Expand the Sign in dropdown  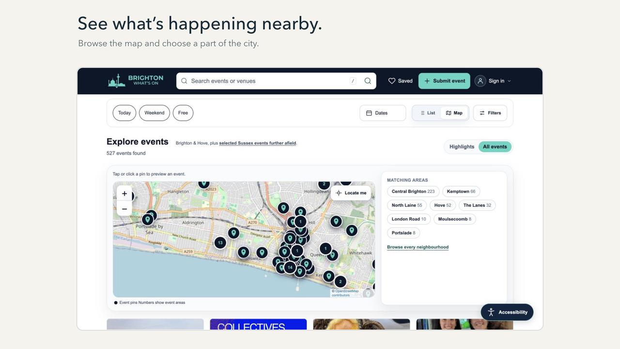pos(493,81)
